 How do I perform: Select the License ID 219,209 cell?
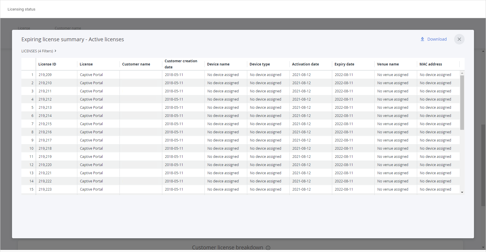click(45, 75)
